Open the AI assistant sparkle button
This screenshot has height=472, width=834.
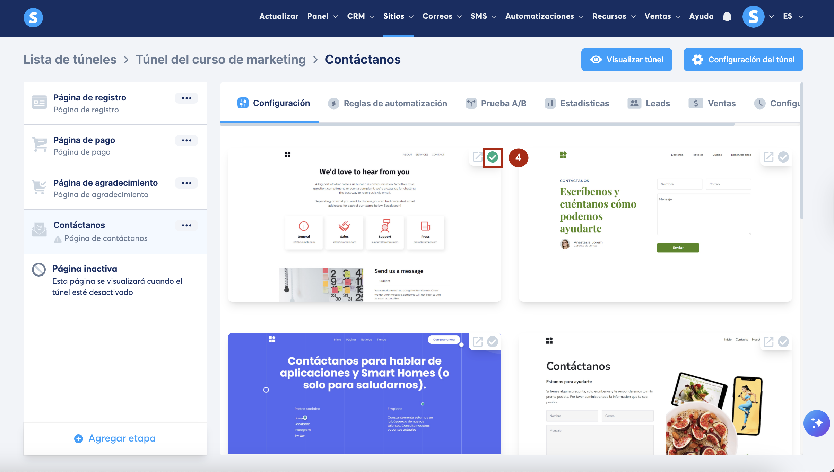point(816,423)
